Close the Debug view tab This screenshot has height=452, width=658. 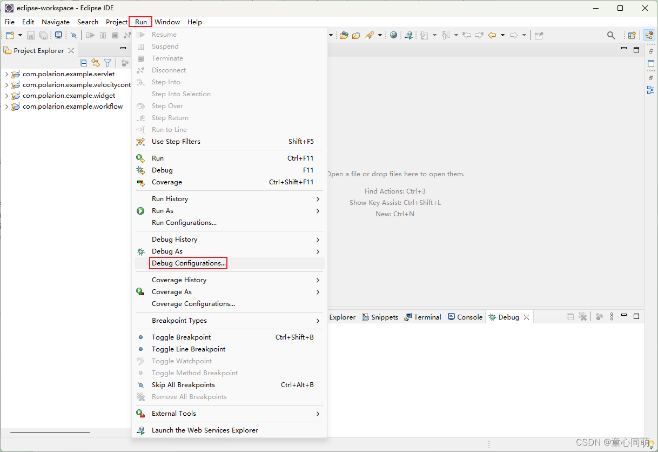tap(526, 317)
